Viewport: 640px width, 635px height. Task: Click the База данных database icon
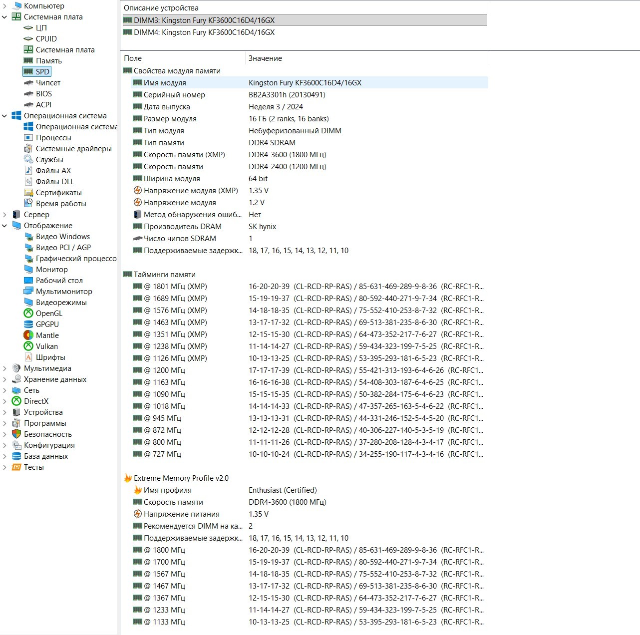click(x=16, y=456)
